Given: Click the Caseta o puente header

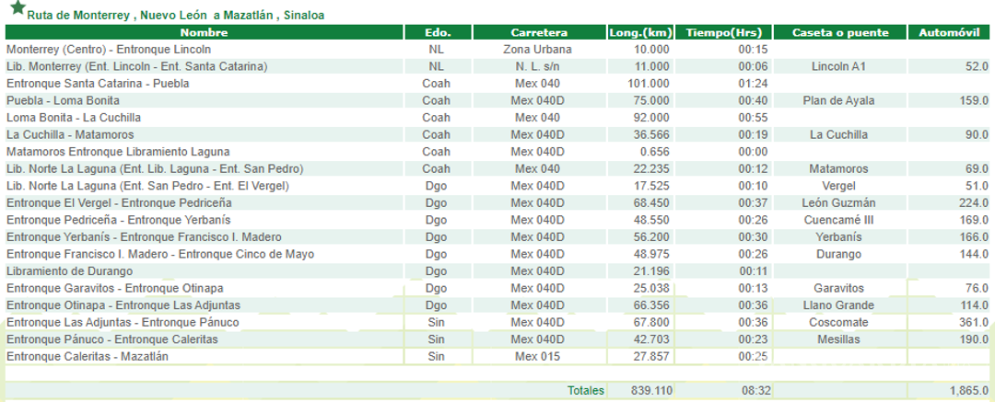Looking at the screenshot, I should click(839, 32).
